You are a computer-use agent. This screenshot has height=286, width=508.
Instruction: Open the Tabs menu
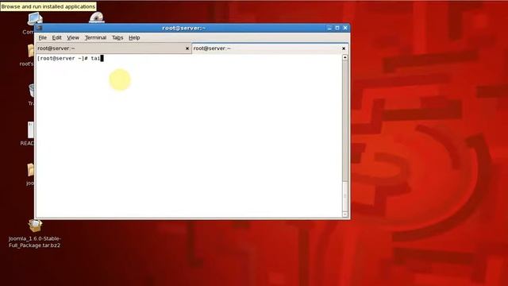(x=117, y=37)
